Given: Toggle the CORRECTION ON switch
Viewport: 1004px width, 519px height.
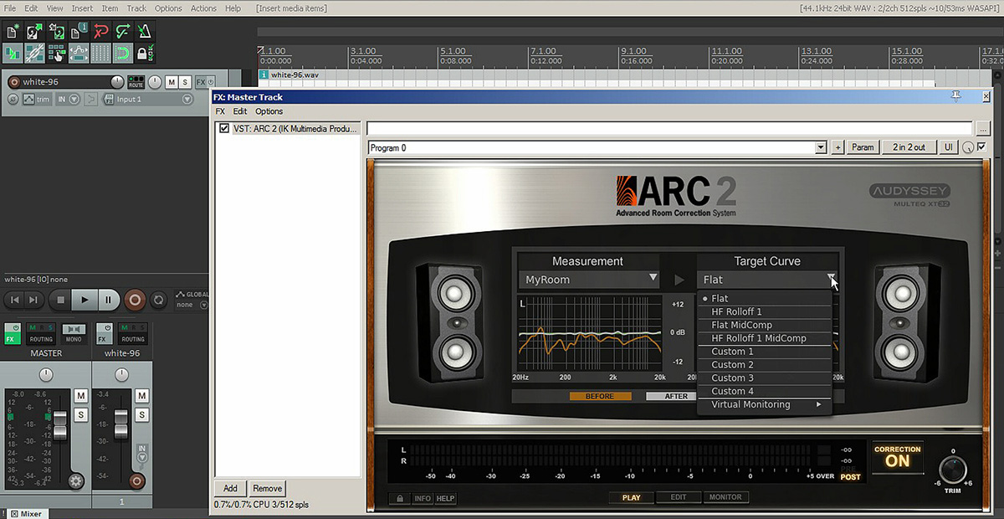Looking at the screenshot, I should pyautogui.click(x=898, y=458).
